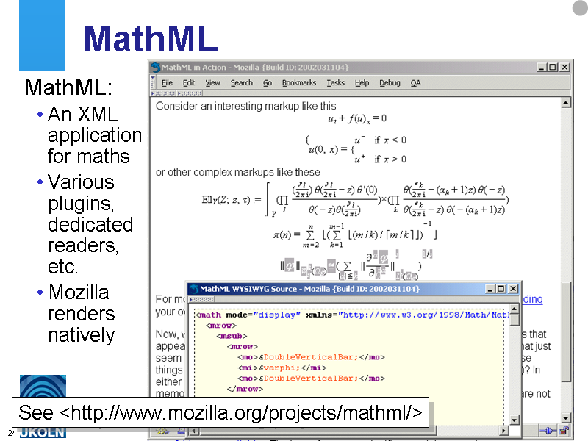Click the Mozilla icon in MathML in Action title bar
This screenshot has width=588, height=441.
(x=155, y=67)
